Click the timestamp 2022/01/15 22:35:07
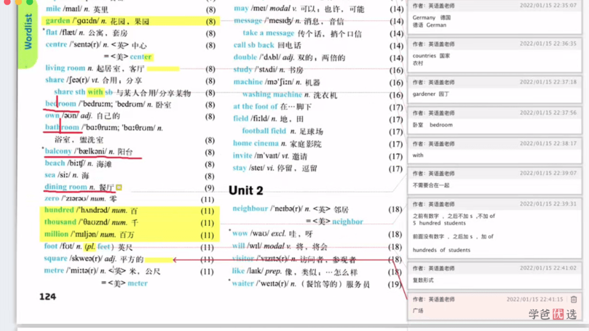This screenshot has height=331, width=589. [x=548, y=6]
